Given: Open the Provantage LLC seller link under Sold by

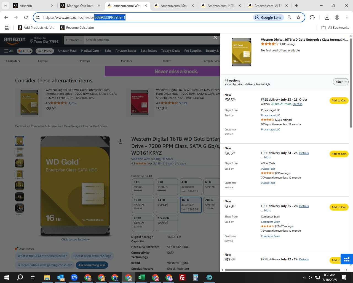Looking at the screenshot, I should tap(270, 116).
